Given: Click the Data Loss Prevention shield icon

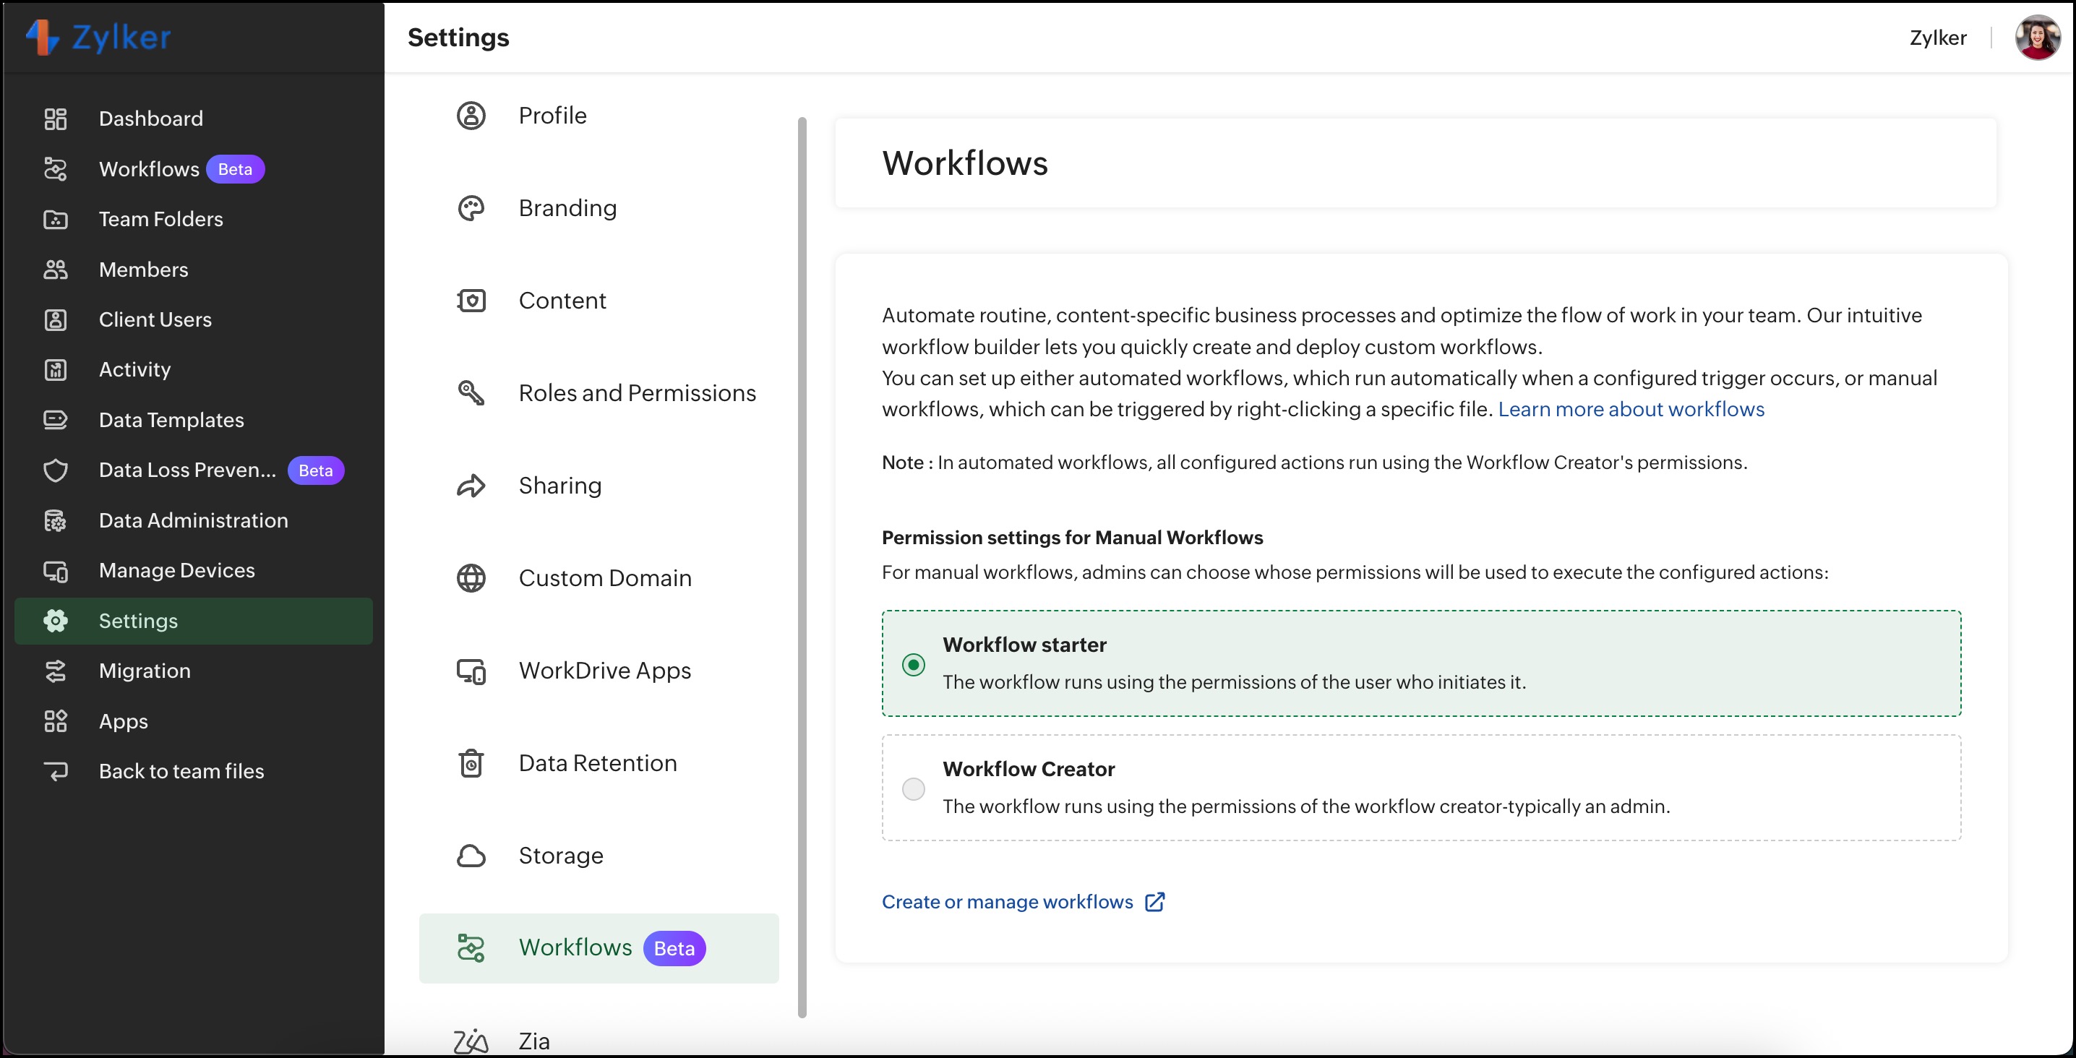Looking at the screenshot, I should click(55, 470).
